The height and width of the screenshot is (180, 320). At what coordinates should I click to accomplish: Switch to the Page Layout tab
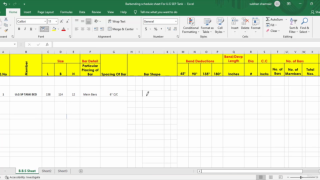(x=45, y=12)
